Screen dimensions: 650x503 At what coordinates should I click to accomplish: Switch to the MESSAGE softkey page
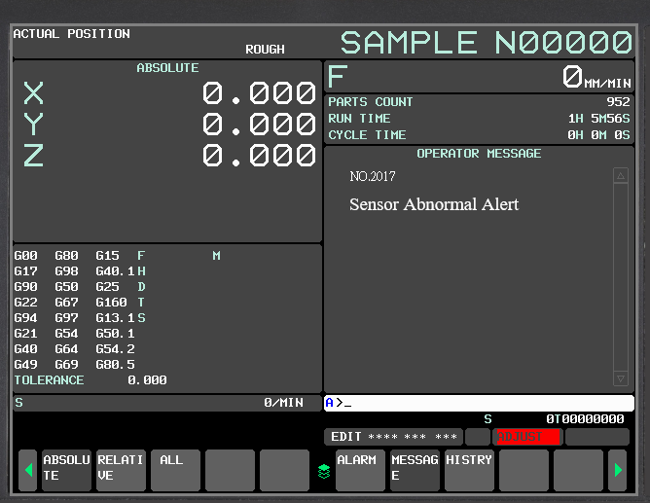click(415, 469)
